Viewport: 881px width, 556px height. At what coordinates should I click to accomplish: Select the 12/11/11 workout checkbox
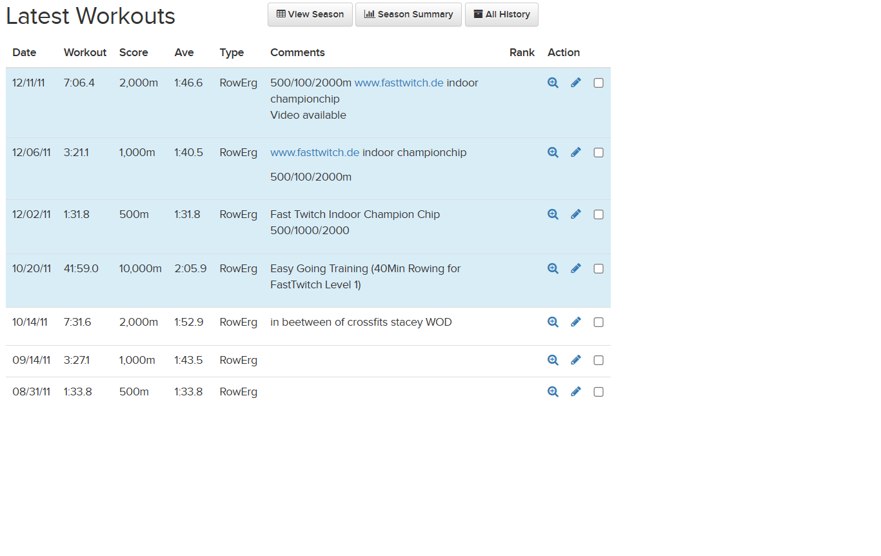click(x=599, y=83)
